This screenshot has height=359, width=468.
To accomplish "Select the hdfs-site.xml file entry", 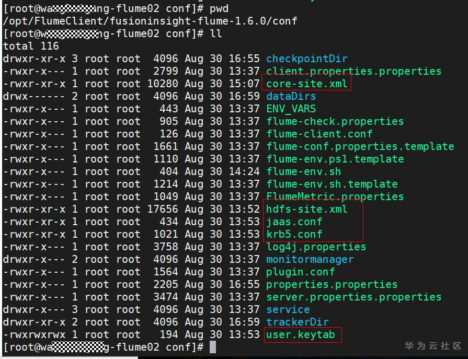I will (306, 209).
